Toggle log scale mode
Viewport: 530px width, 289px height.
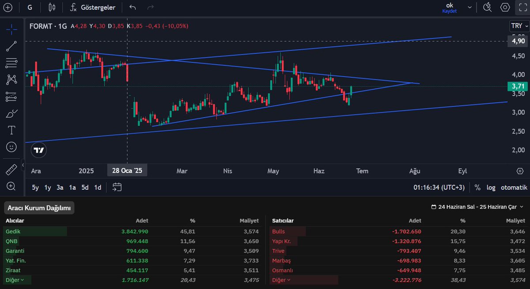click(491, 188)
